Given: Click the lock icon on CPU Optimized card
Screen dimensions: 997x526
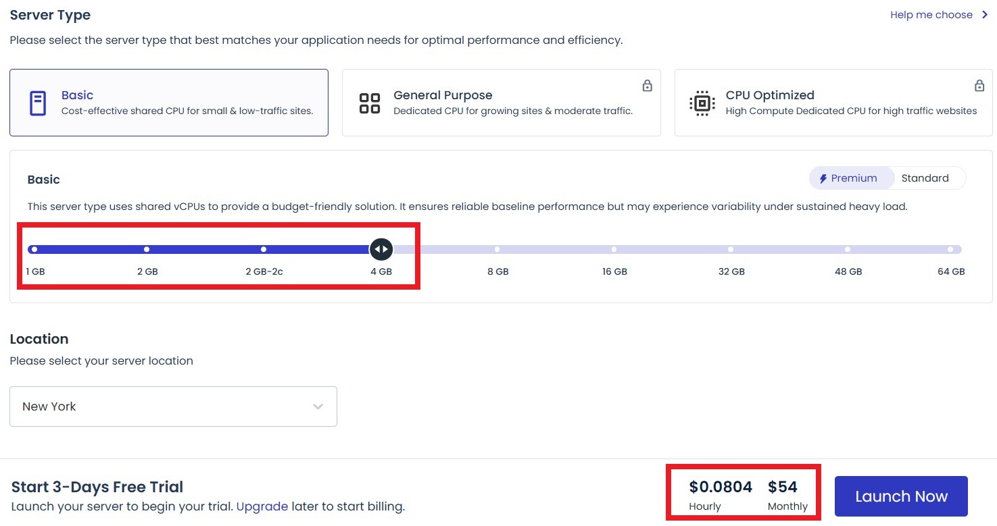Looking at the screenshot, I should (x=979, y=86).
